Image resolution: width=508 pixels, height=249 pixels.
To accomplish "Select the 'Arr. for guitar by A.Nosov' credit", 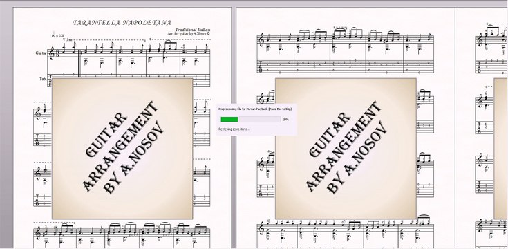I will [189, 33].
